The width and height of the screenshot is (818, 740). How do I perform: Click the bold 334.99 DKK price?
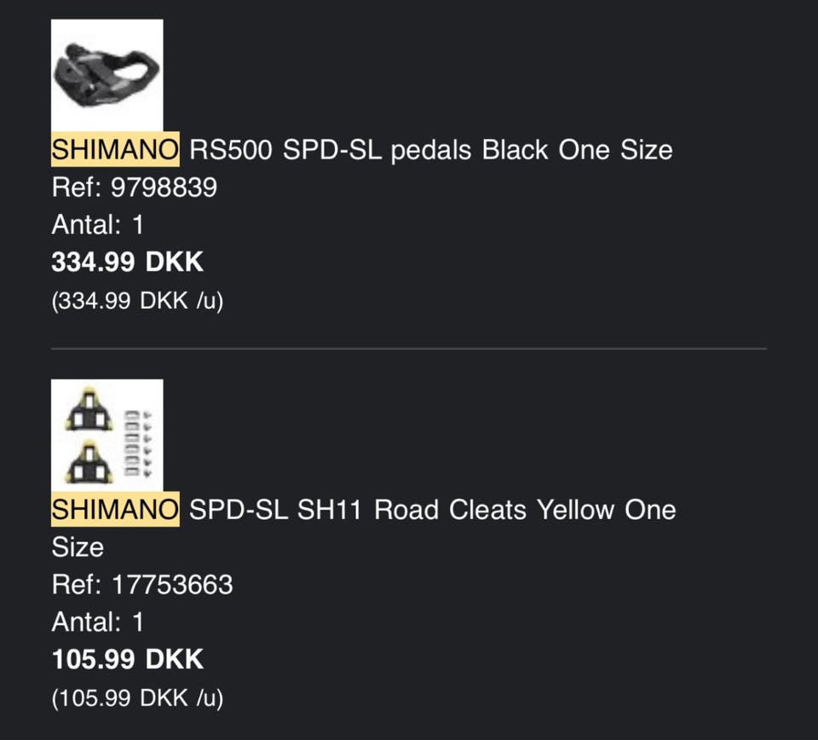click(128, 262)
